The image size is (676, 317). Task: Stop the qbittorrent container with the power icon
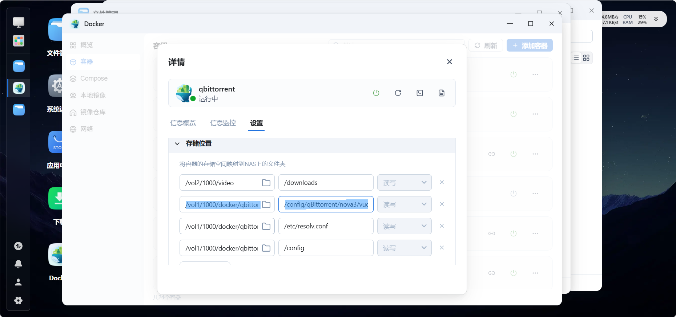coord(376,93)
